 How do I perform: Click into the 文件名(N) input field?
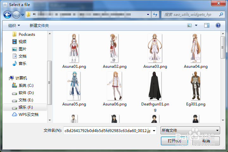point(108,130)
